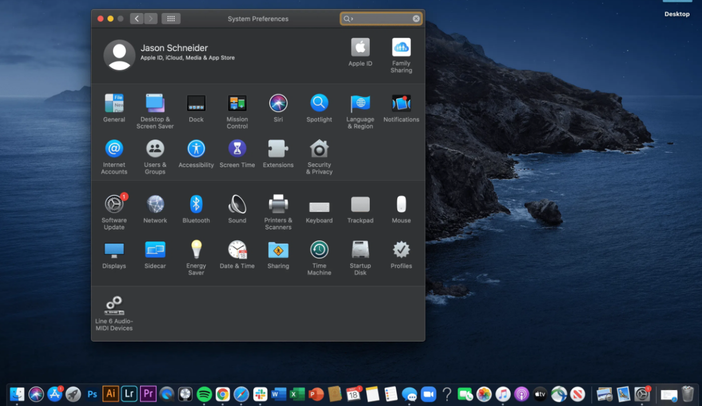Viewport: 702px width, 406px height.
Task: Click Jason Schneider's profile picture
Action: (120, 55)
